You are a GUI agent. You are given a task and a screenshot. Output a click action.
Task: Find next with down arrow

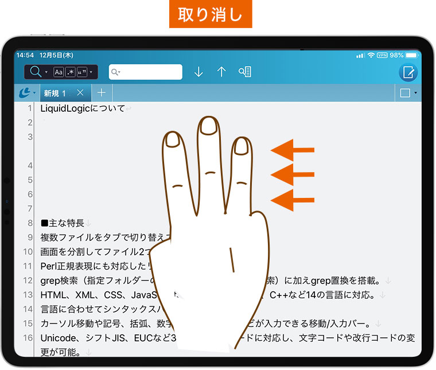198,72
